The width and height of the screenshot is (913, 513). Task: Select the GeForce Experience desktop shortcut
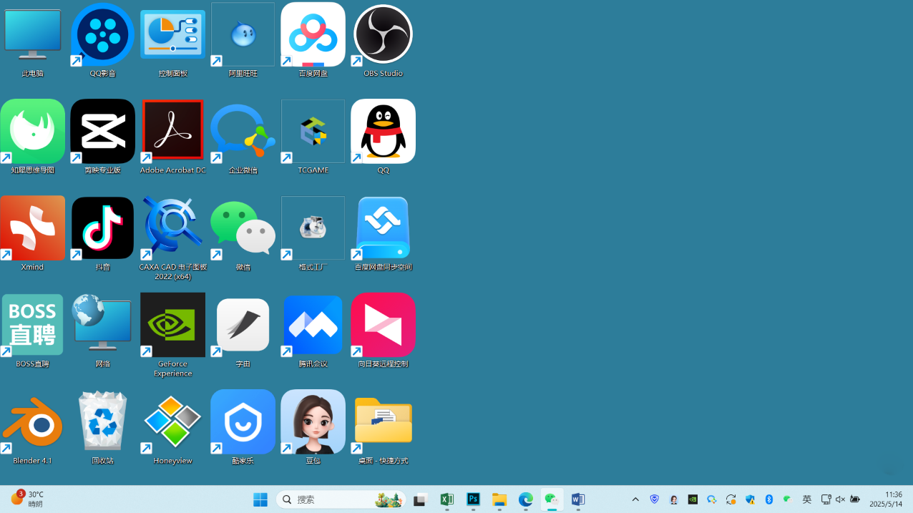(172, 335)
